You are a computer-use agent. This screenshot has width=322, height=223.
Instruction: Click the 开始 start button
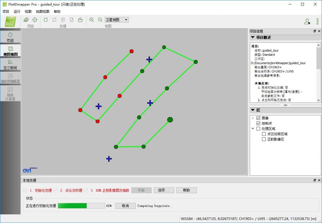(x=141, y=190)
